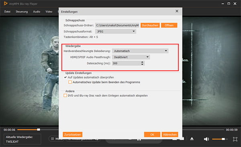Click the Zurücksetzen button

pyautogui.click(x=73, y=135)
